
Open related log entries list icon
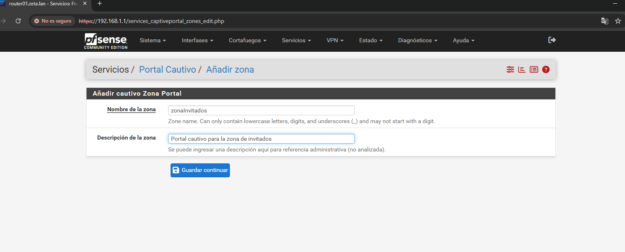click(534, 69)
